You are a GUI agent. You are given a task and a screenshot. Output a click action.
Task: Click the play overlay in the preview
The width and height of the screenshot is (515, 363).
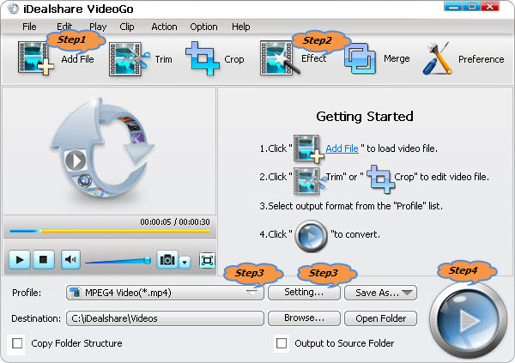coord(76,160)
